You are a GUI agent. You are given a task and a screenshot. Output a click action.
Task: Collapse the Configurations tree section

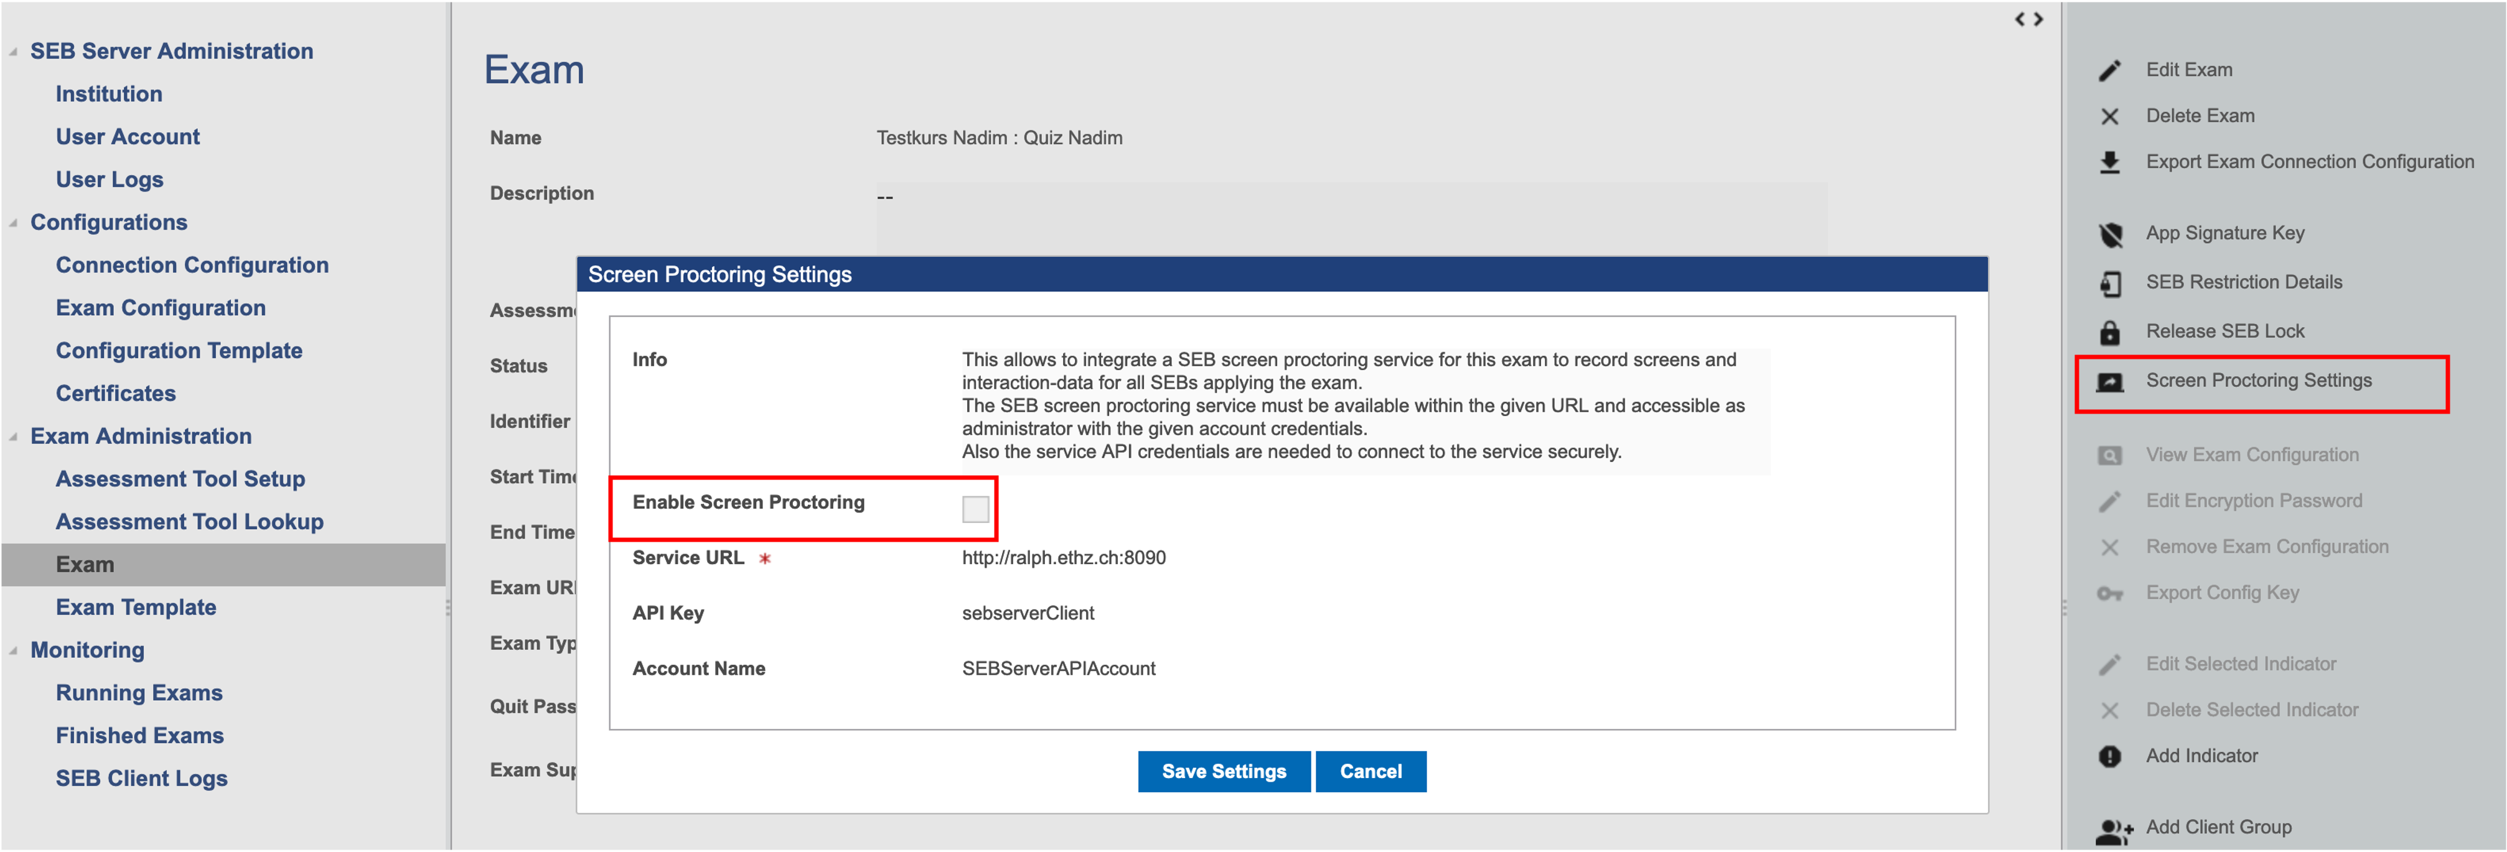tap(14, 223)
